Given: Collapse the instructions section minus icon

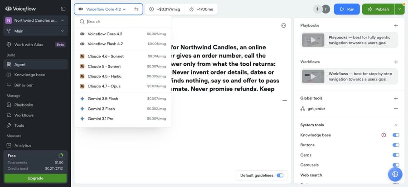Looking at the screenshot, I should pyautogui.click(x=285, y=101).
